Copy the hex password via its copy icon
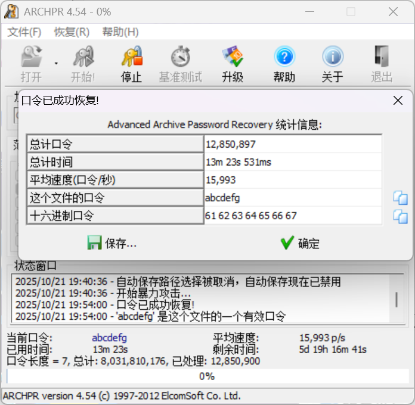The width and height of the screenshot is (415, 405). tap(400, 217)
